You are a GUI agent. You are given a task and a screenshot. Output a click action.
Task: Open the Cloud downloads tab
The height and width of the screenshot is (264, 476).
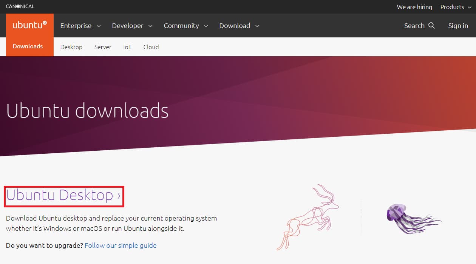(x=151, y=47)
